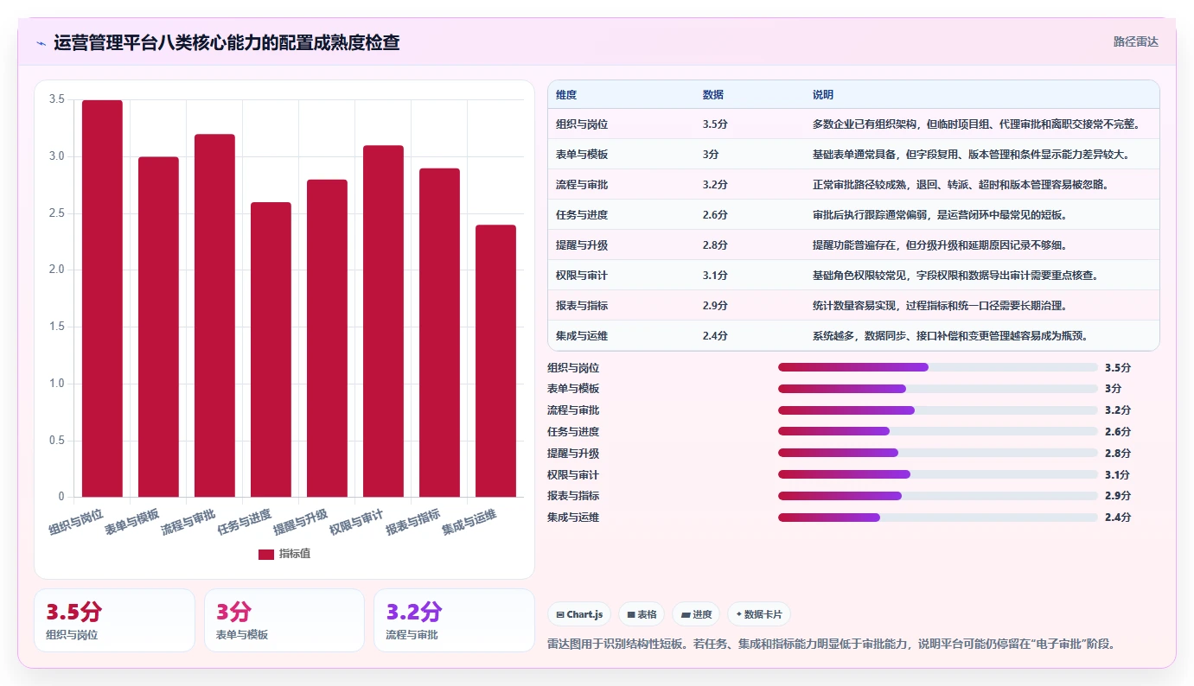Click the 集成与运维 x-axis label
This screenshot has width=1194, height=686.
click(469, 523)
